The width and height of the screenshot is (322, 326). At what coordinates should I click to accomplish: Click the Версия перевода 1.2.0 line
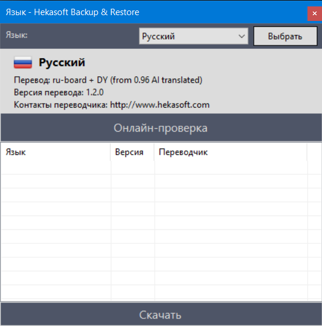[59, 93]
